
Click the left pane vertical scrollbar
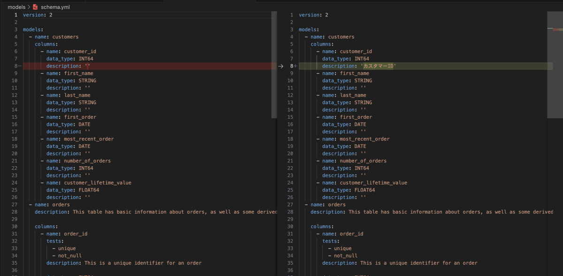tap(274, 65)
